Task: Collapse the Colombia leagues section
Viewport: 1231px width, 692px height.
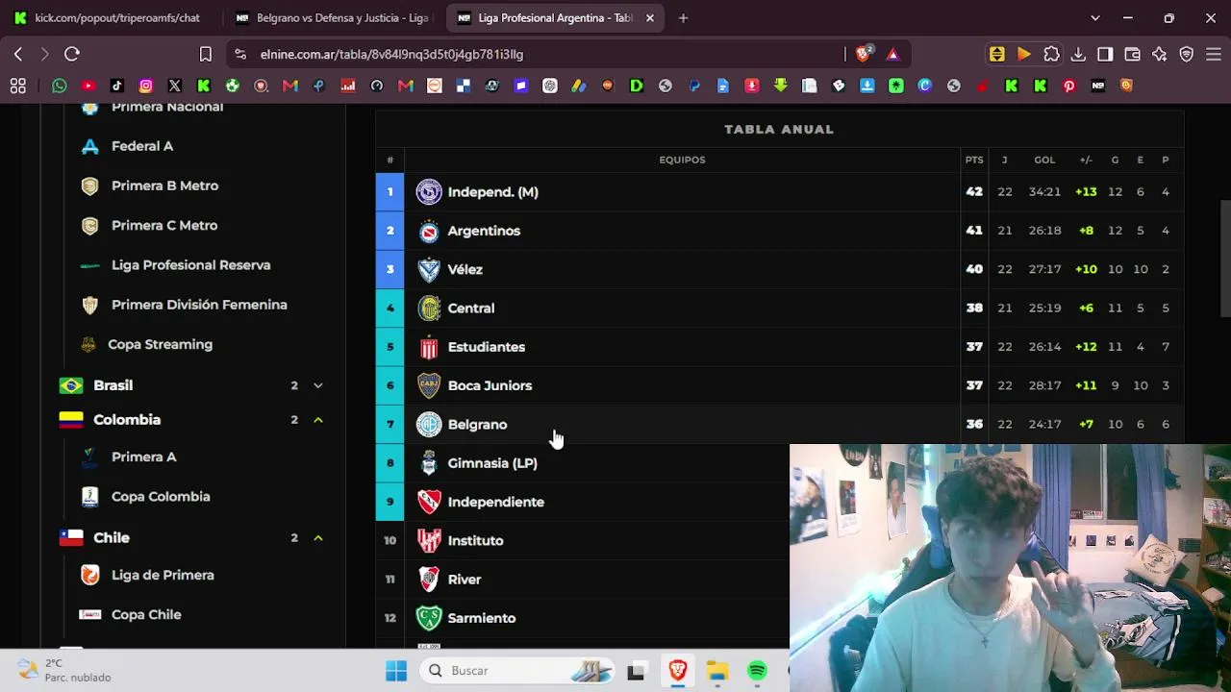Action: coord(318,420)
